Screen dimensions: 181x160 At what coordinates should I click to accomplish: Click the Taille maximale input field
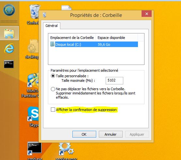coord(114,80)
